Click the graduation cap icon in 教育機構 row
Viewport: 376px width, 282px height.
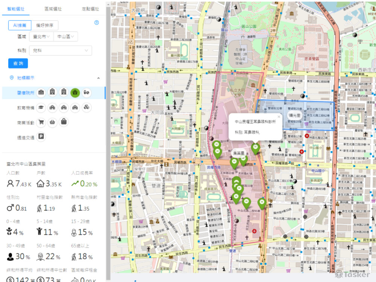[41, 108]
